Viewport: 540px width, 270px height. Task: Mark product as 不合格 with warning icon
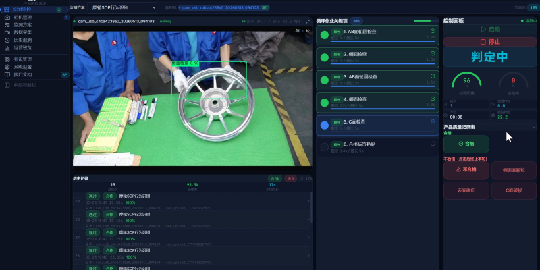click(x=466, y=170)
